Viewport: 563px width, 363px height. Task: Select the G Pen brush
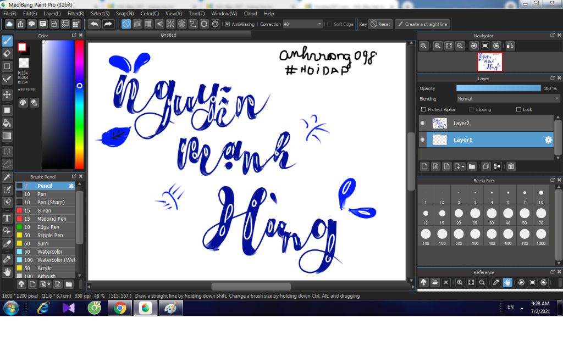point(45,210)
